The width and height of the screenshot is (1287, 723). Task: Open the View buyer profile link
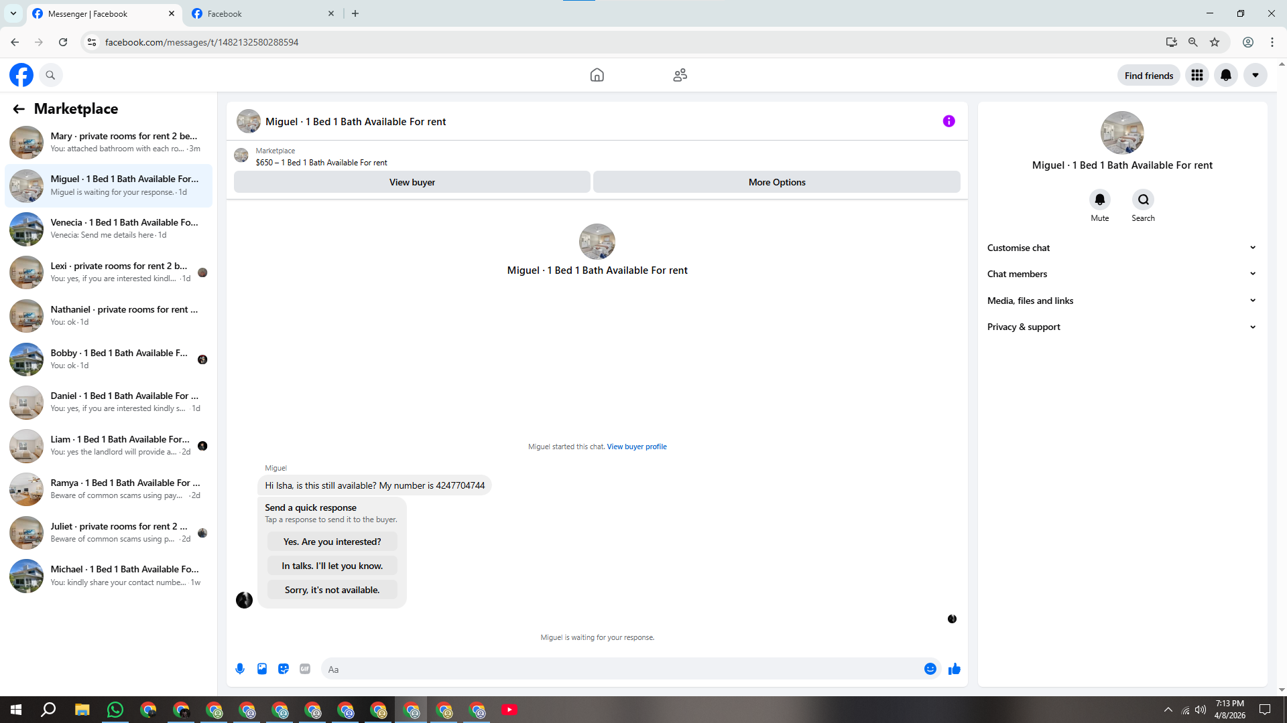636,447
